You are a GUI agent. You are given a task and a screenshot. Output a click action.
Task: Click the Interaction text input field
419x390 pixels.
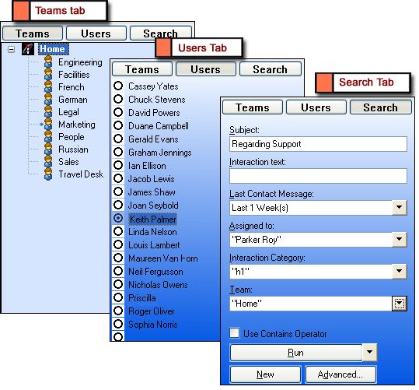pyautogui.click(x=318, y=176)
